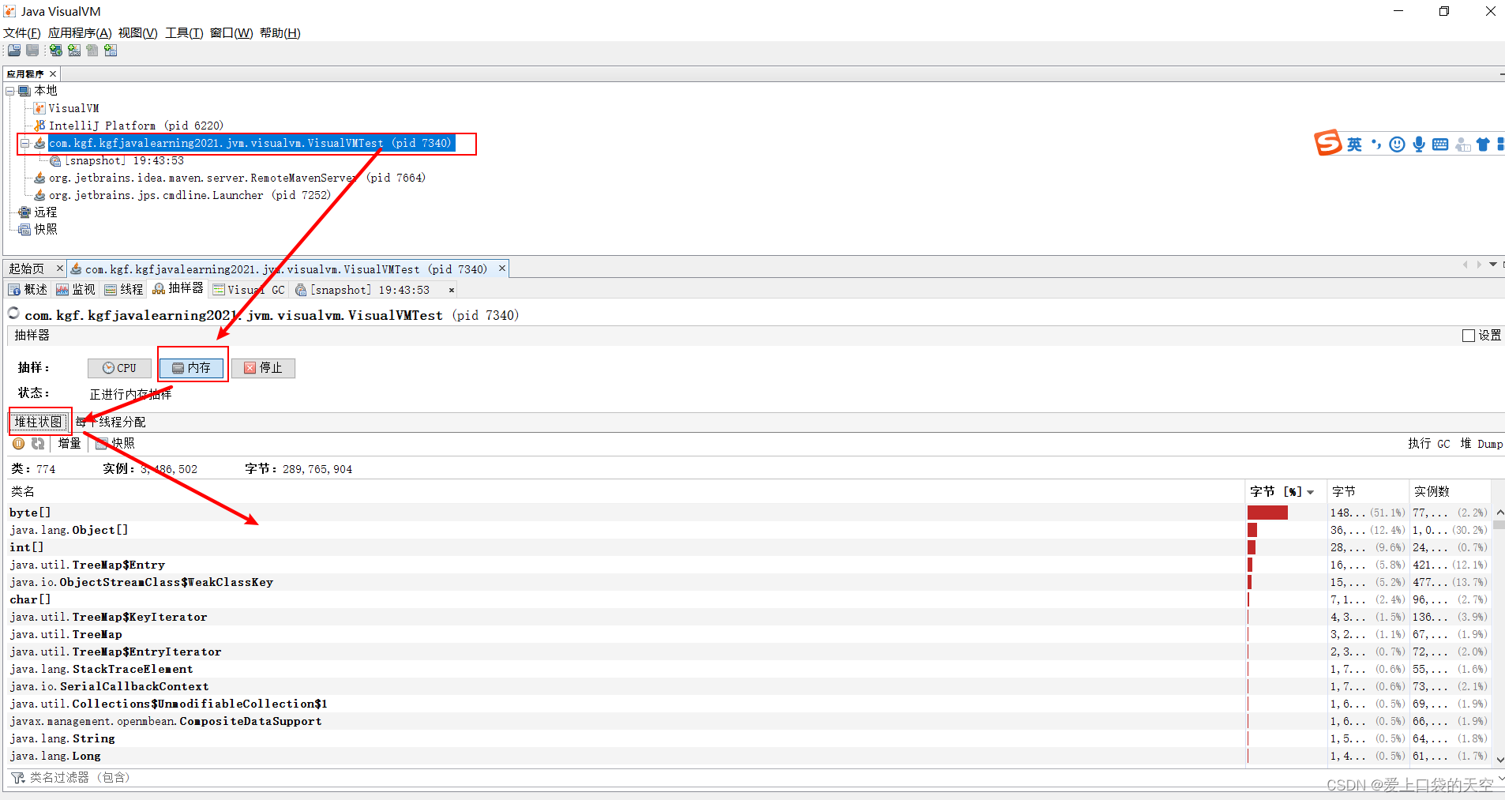Image resolution: width=1505 pixels, height=800 pixels.
Task: Open the Applications (应用程序) menu
Action: 80,33
